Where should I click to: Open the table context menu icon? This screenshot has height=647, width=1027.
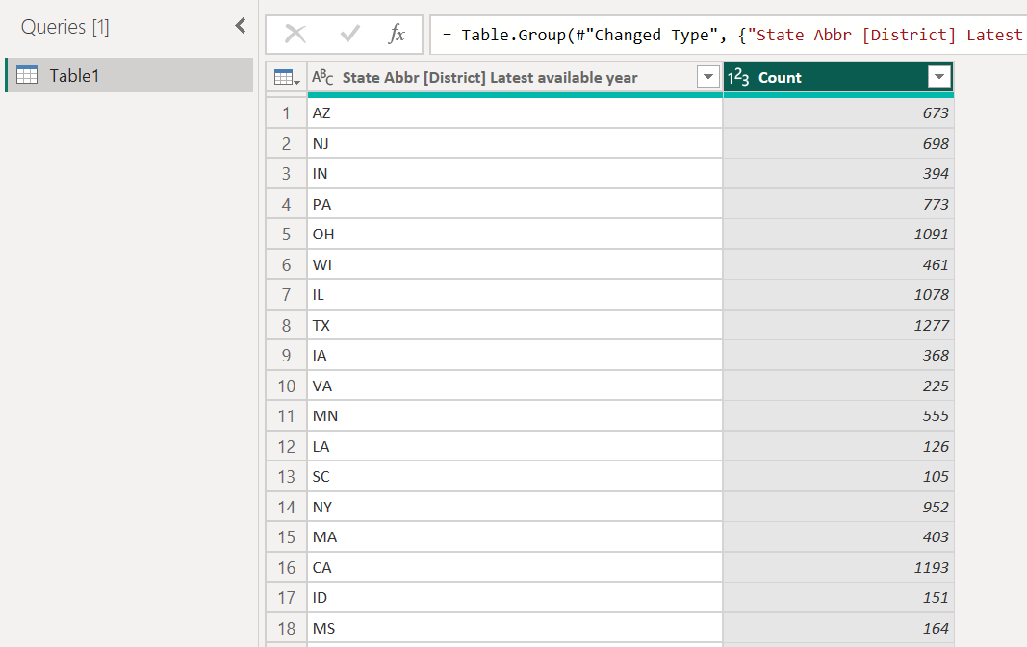(286, 77)
